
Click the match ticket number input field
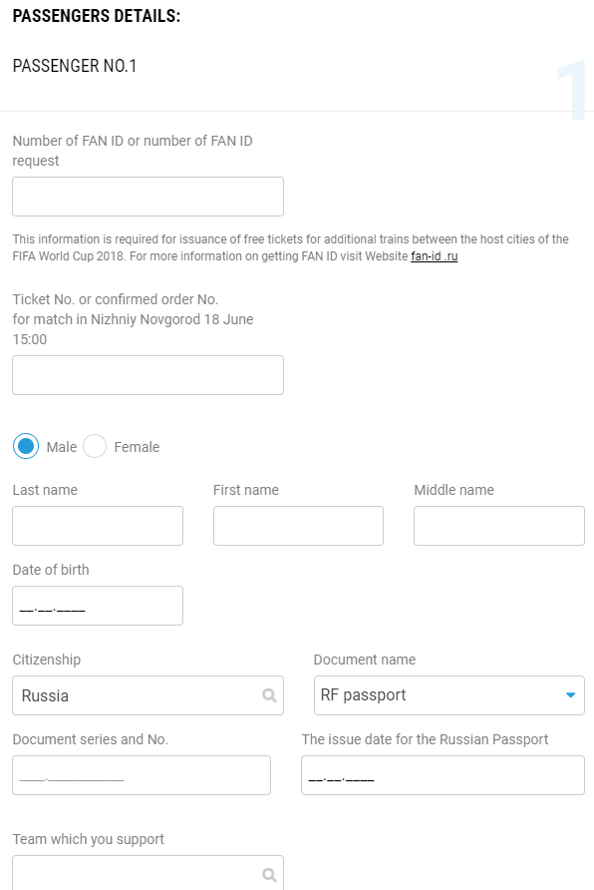148,375
